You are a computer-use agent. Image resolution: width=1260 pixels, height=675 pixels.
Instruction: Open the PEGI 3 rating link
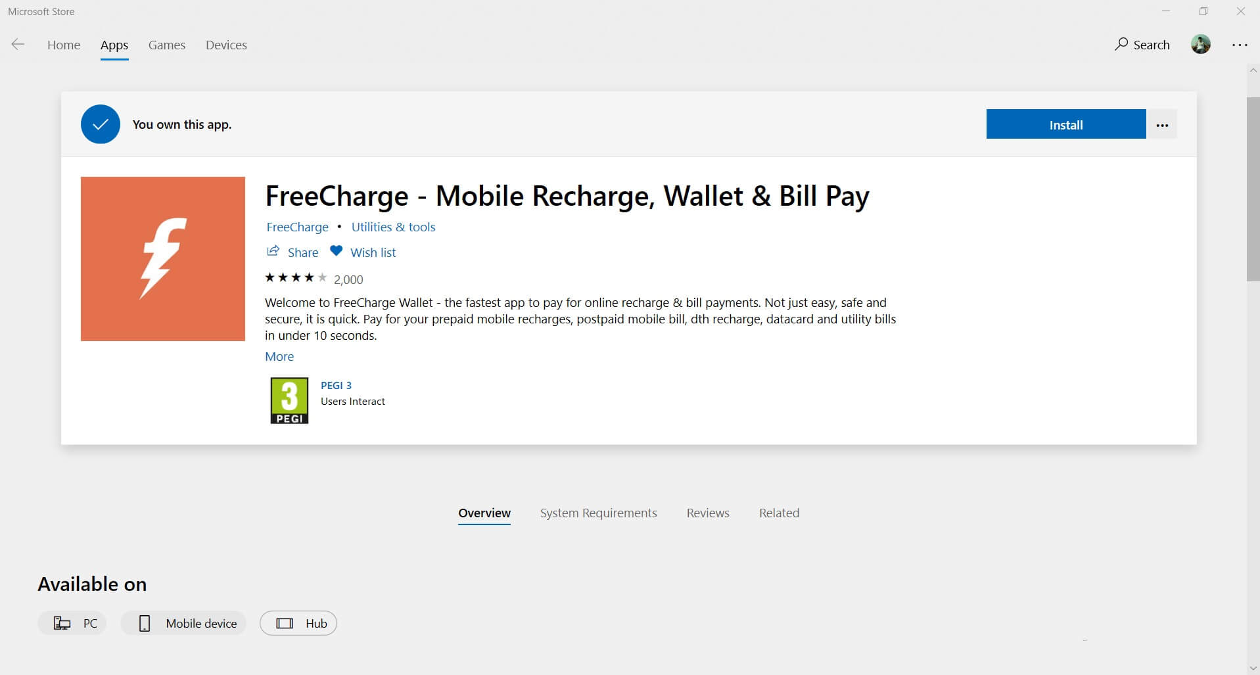click(336, 385)
